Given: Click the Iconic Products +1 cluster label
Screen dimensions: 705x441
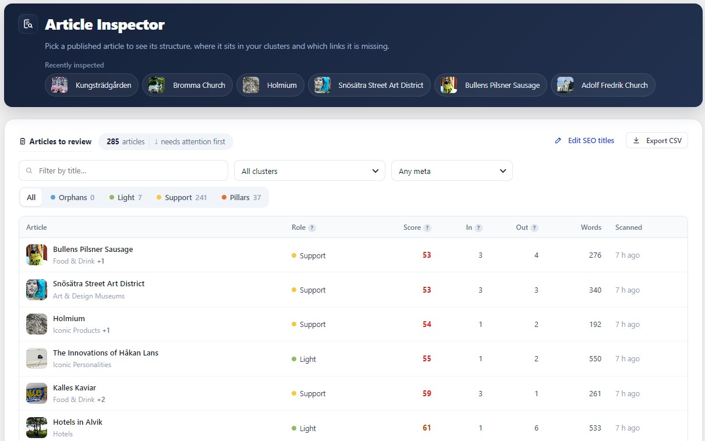Looking at the screenshot, I should click(82, 330).
